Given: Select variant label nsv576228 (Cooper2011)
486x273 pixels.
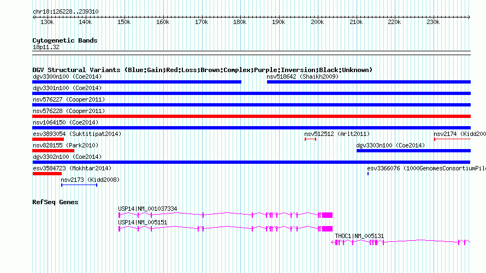Looking at the screenshot, I should click(x=69, y=111).
